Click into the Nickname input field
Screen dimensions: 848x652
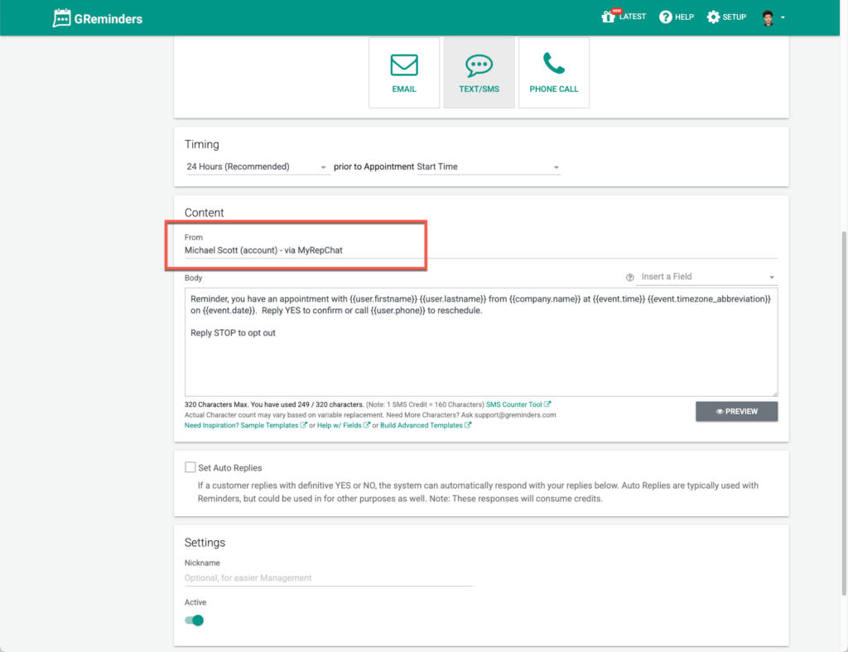(328, 577)
